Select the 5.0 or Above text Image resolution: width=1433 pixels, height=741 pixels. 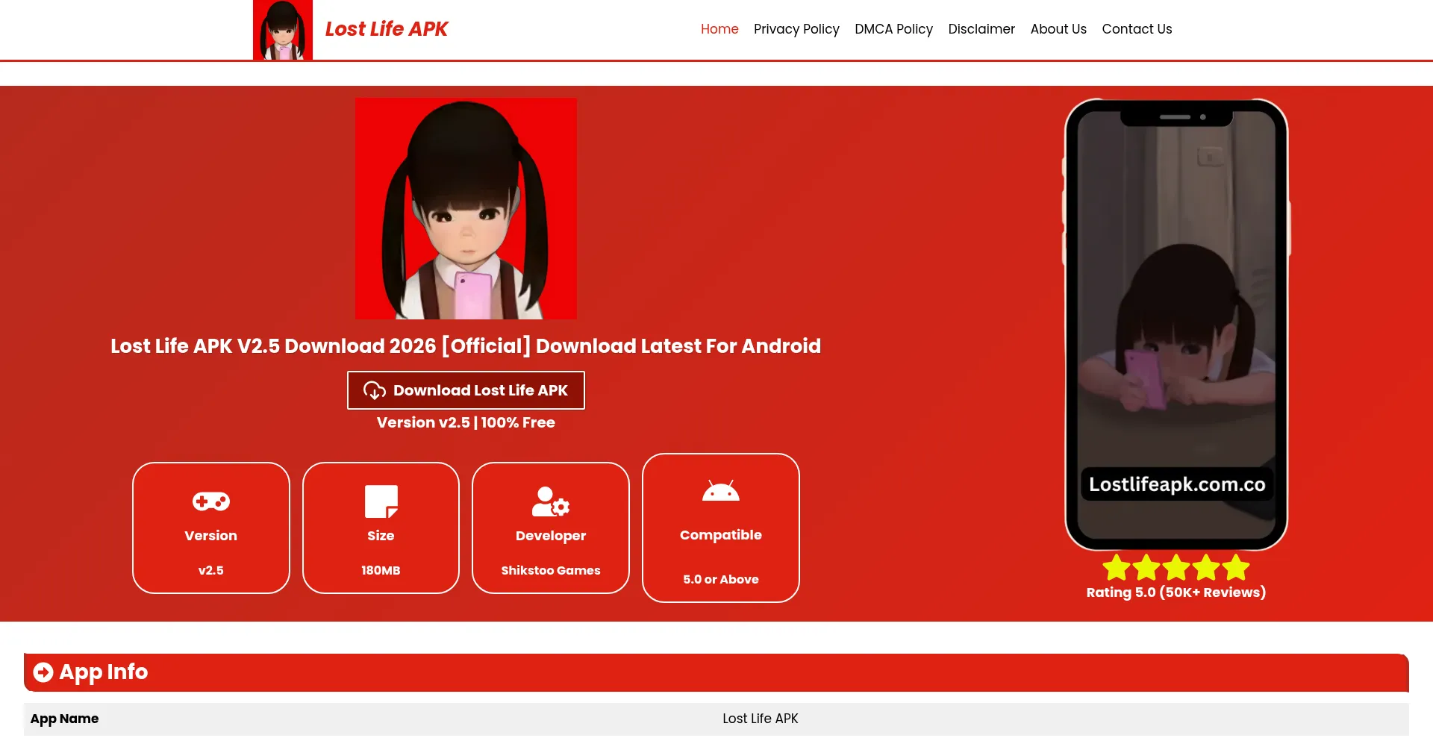(x=721, y=579)
